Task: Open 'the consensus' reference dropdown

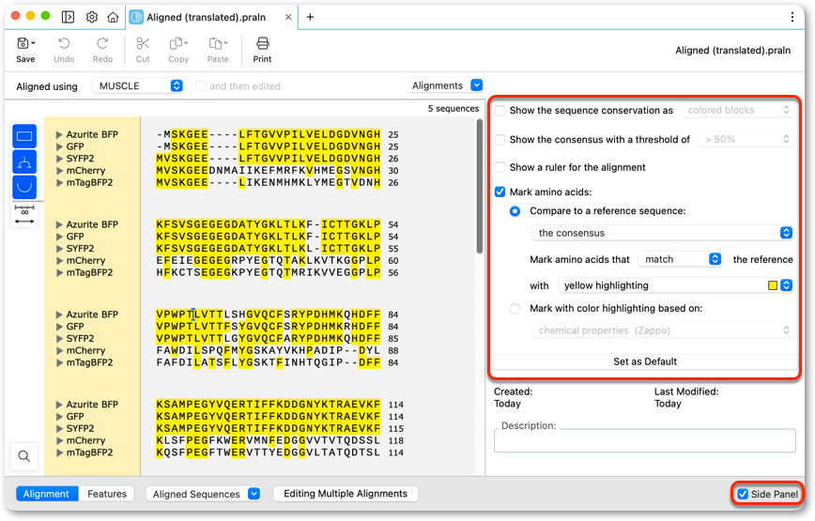Action: click(662, 233)
